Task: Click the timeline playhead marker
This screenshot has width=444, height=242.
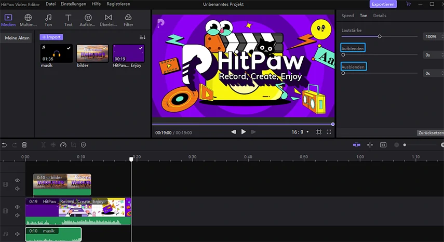Action: [131, 159]
